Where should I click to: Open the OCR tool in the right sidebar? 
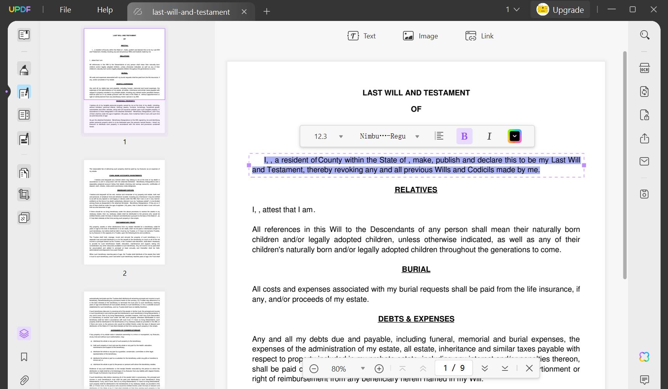[644, 68]
